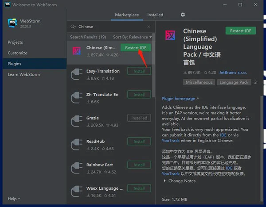
Task: Select the Easy-Translation plugin name
Action: 103,71
